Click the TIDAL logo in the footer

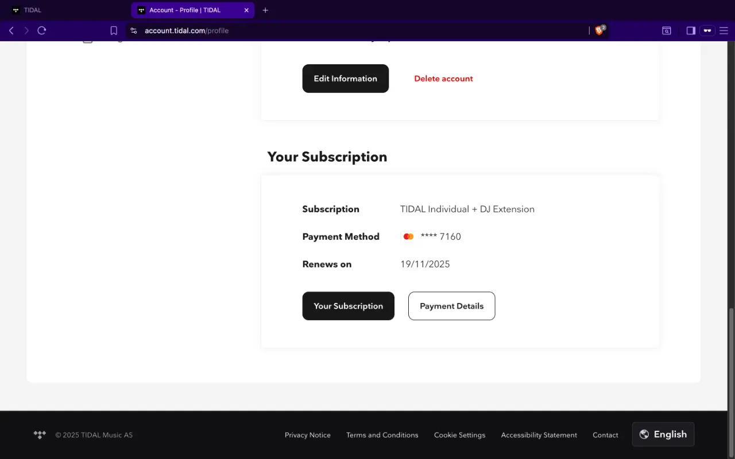(40, 435)
